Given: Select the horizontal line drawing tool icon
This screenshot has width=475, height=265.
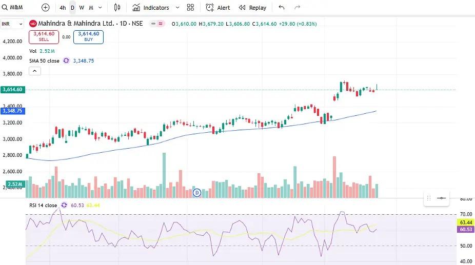Looking at the screenshot, I should click(441, 198).
